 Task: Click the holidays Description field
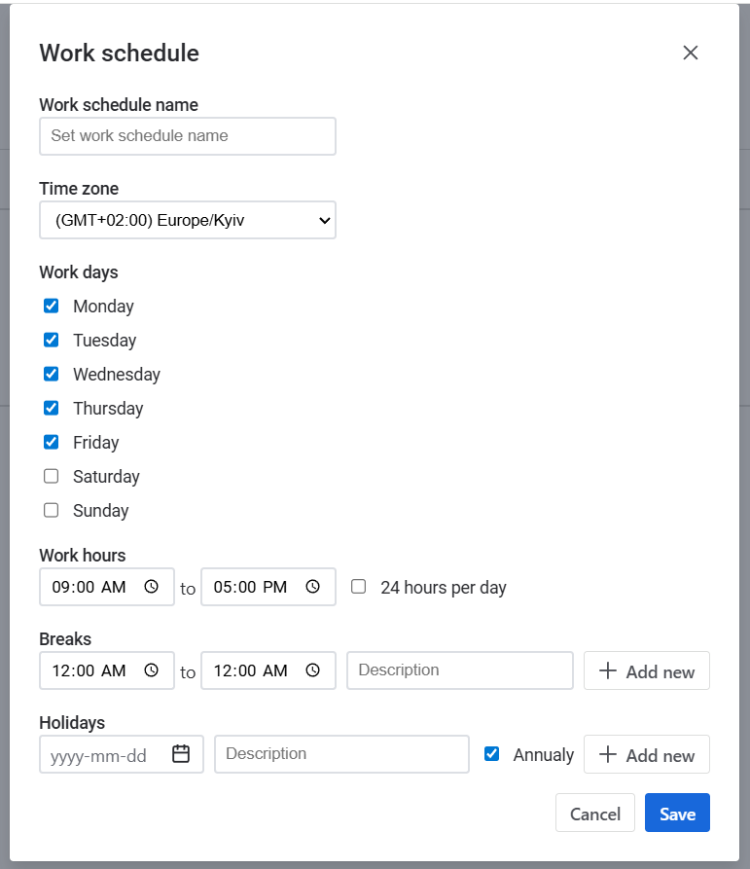click(x=341, y=754)
